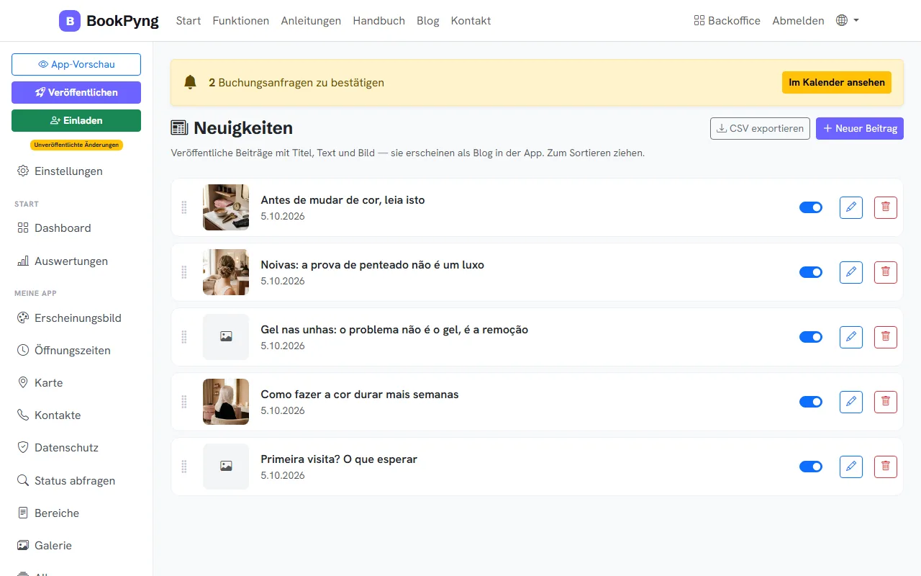
Task: Toggle visibility of "Noivas: a prova de penteado"
Action: [x=811, y=272]
